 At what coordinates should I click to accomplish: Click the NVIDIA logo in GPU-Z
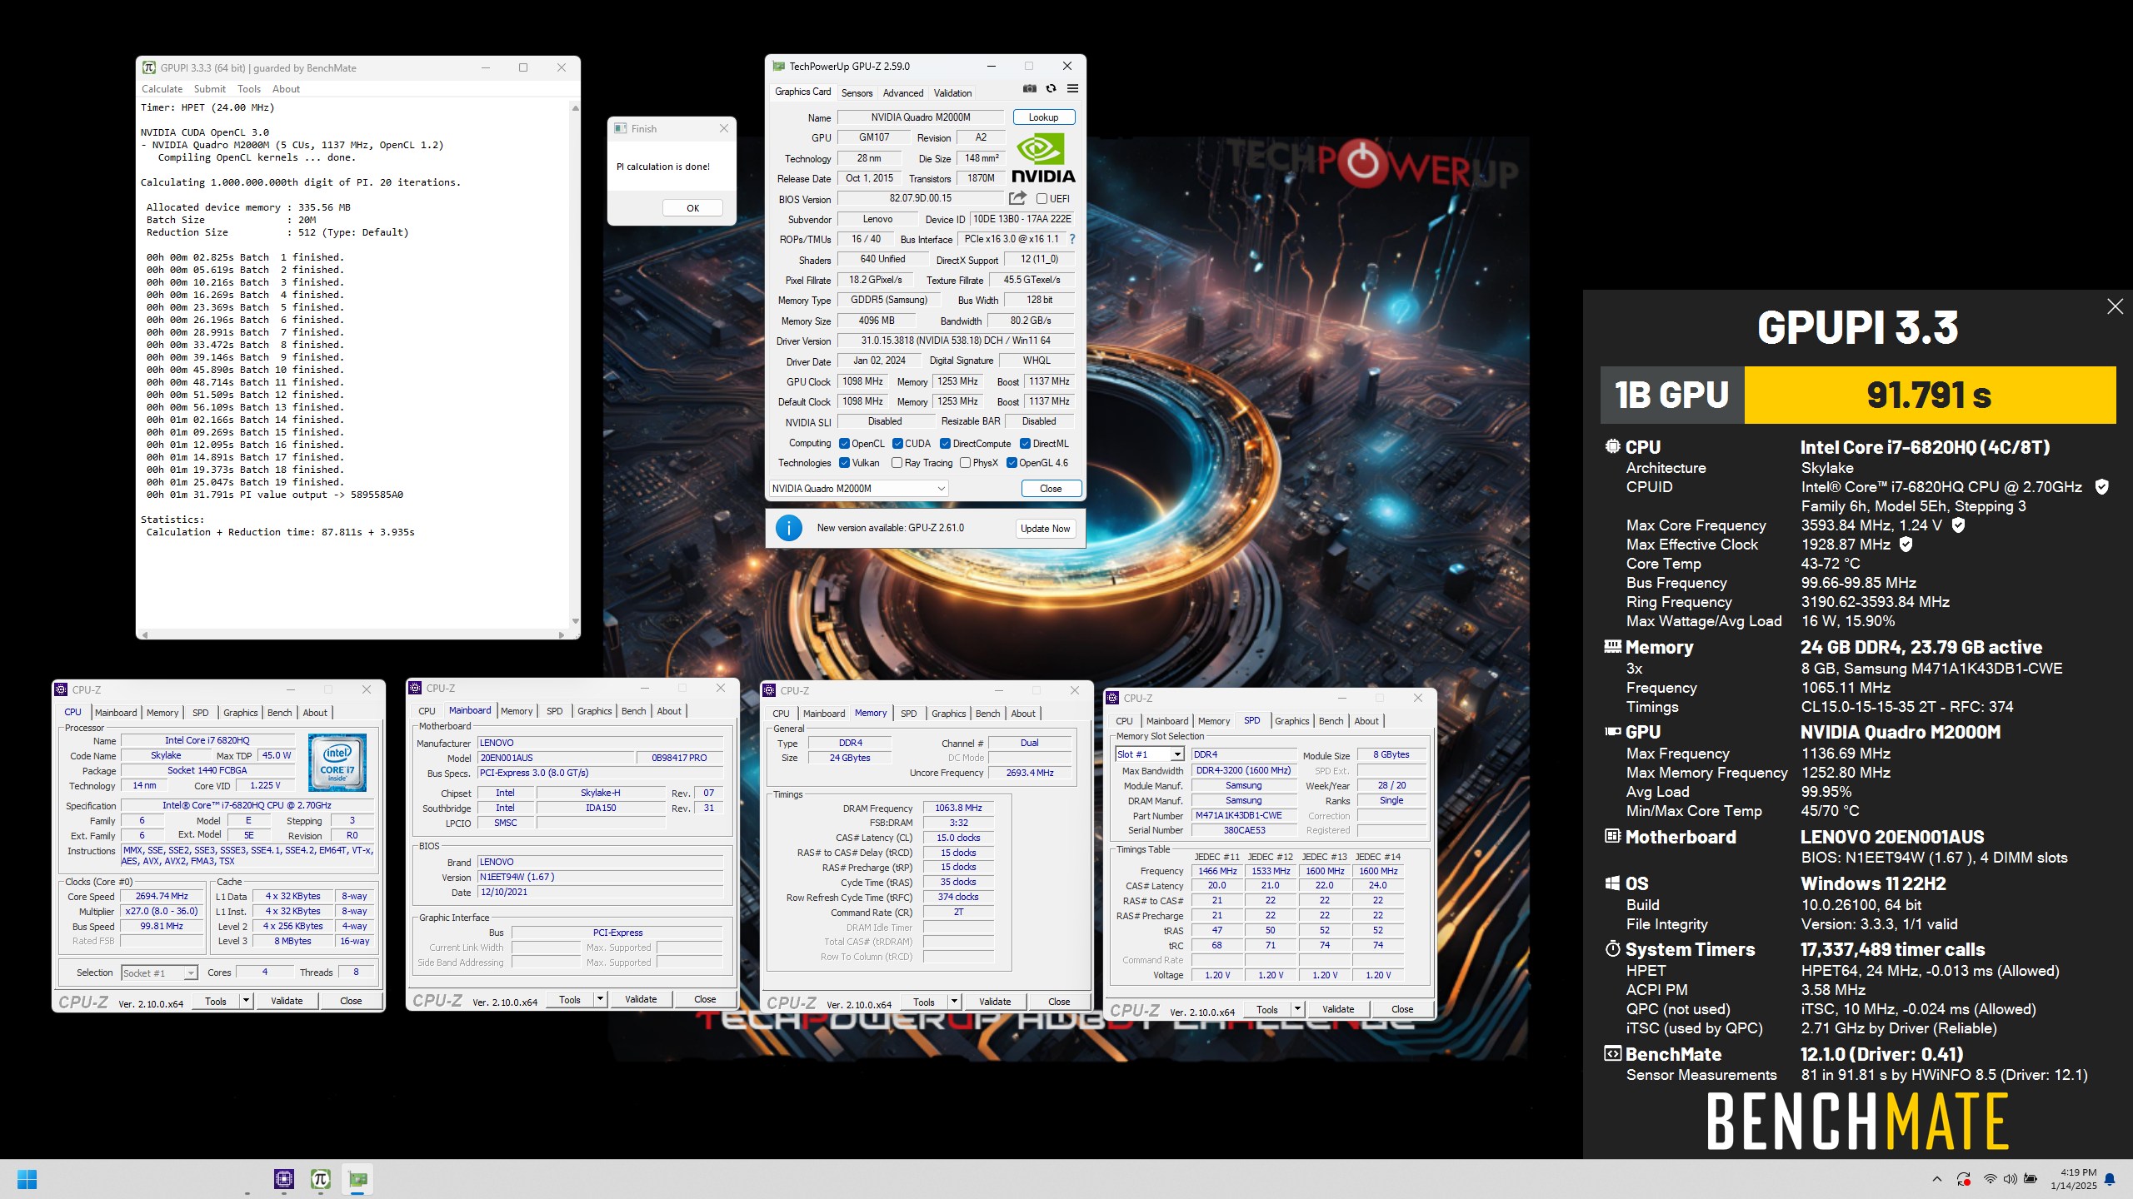pyautogui.click(x=1042, y=158)
